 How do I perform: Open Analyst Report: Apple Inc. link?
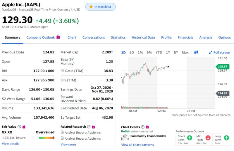click(x=83, y=133)
